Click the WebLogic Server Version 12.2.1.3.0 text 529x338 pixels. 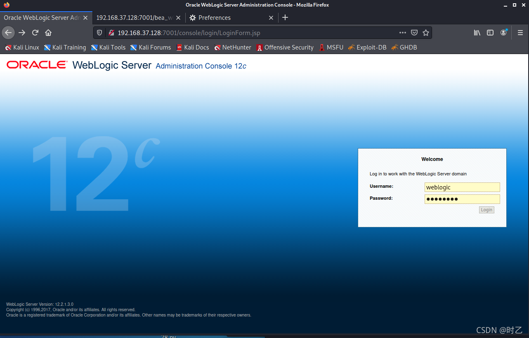tap(40, 304)
